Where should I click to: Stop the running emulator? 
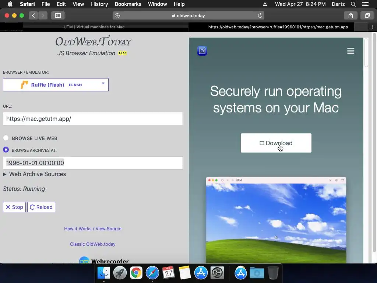[14, 207]
